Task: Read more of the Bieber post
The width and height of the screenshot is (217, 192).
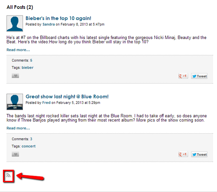Action: (18, 50)
